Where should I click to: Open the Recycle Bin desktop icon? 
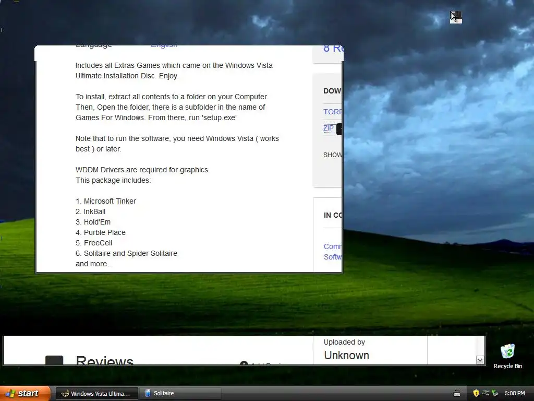(x=508, y=356)
